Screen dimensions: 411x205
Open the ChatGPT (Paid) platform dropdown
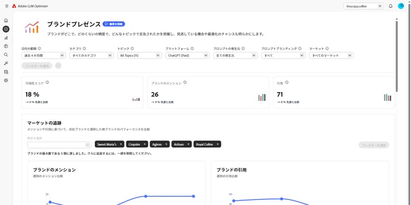tap(187, 55)
